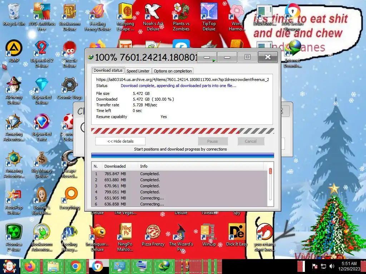Screen dimensions: 366x274
Task: Click the Info column header
Action: click(x=201, y=166)
